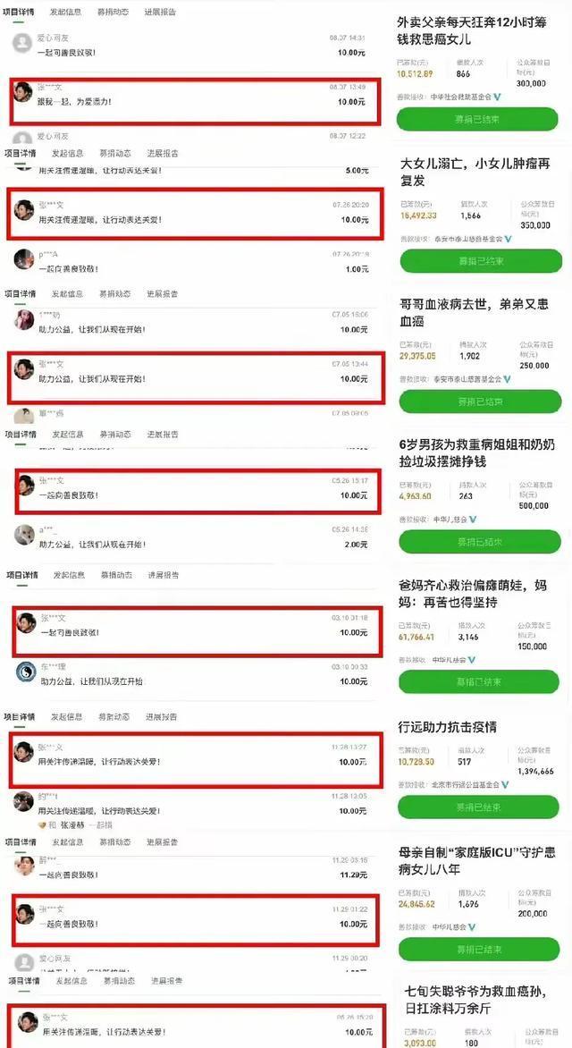The width and height of the screenshot is (572, 1048).
Task: Click the pink-haired avatar of donor 1***劲
Action: [x=24, y=319]
